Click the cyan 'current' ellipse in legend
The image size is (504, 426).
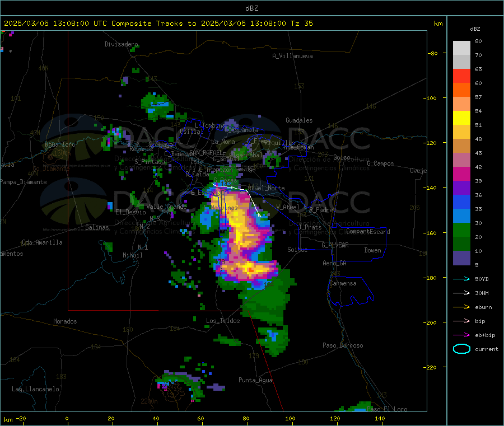pos(461,349)
